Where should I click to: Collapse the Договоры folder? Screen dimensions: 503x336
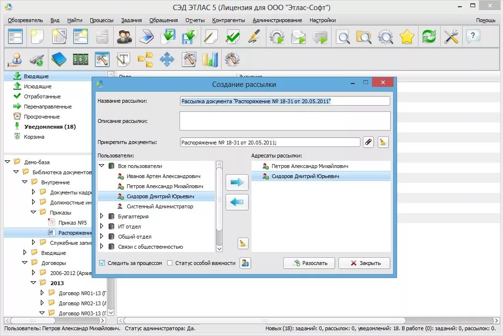pos(24,263)
